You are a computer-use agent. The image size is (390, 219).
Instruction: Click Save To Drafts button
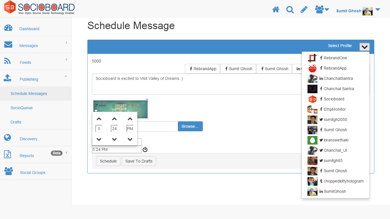pyautogui.click(x=139, y=161)
